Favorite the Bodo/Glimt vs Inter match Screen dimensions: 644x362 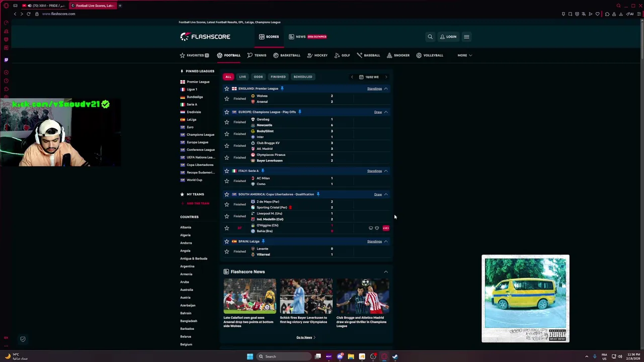[226, 134]
